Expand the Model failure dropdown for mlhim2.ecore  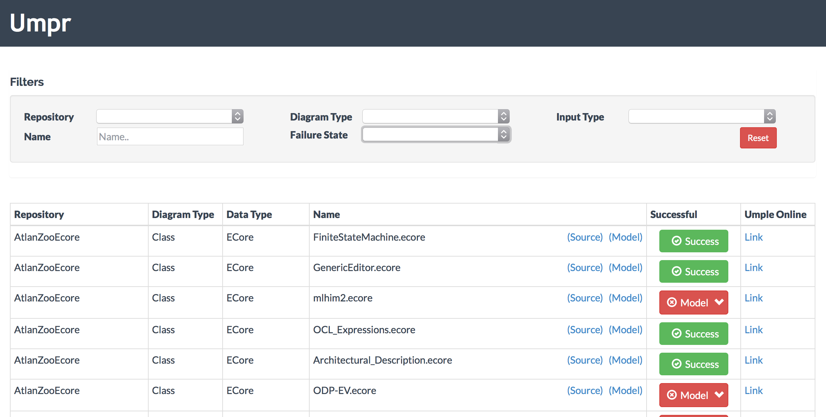[694, 303]
